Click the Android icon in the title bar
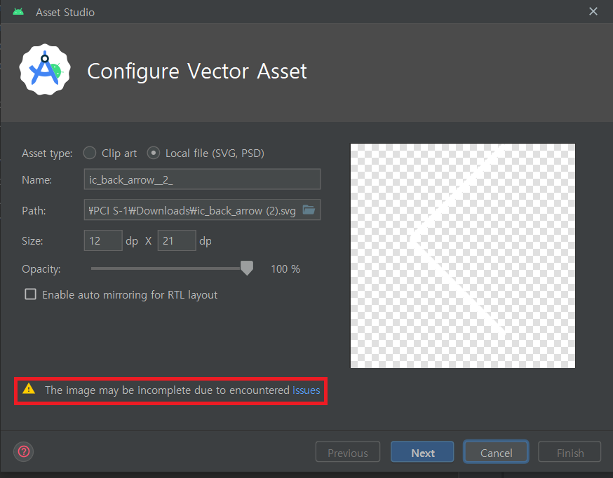Screen dimensions: 613x478 (18, 12)
